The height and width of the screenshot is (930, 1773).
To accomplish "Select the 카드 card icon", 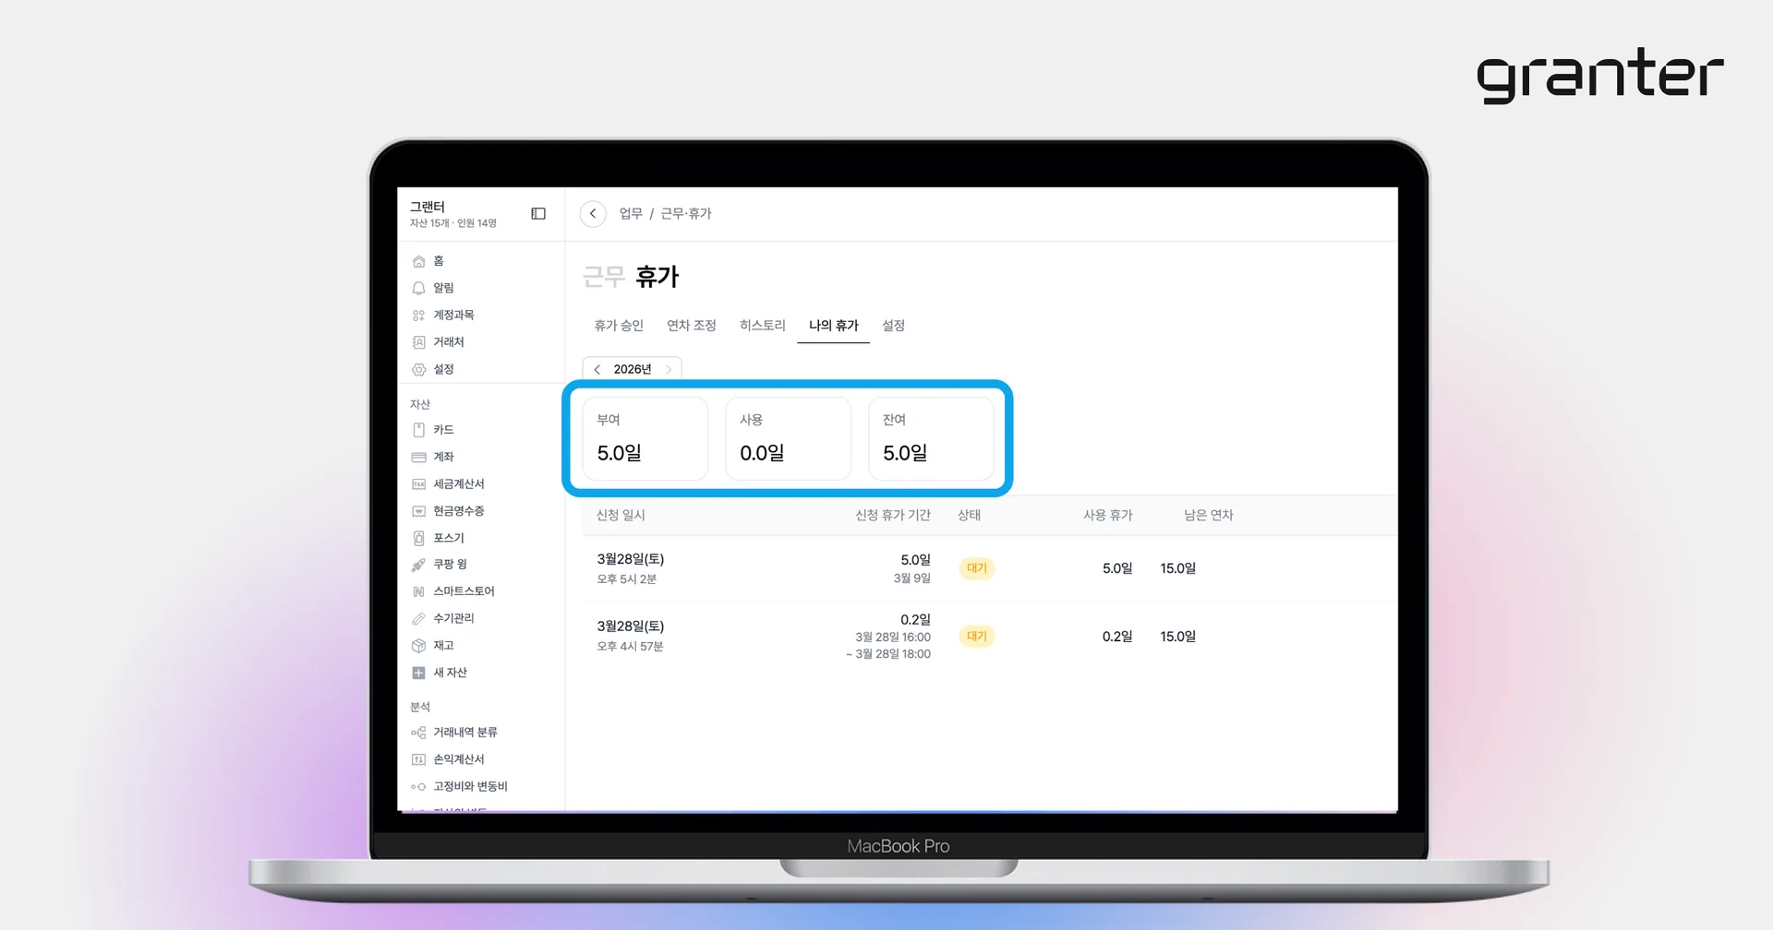I will [x=418, y=430].
